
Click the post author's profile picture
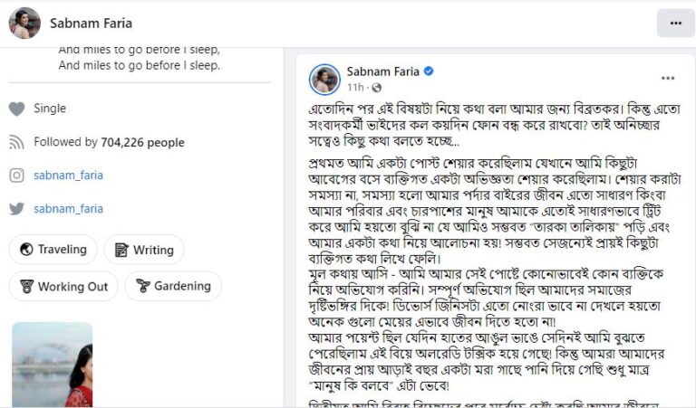pyautogui.click(x=324, y=79)
